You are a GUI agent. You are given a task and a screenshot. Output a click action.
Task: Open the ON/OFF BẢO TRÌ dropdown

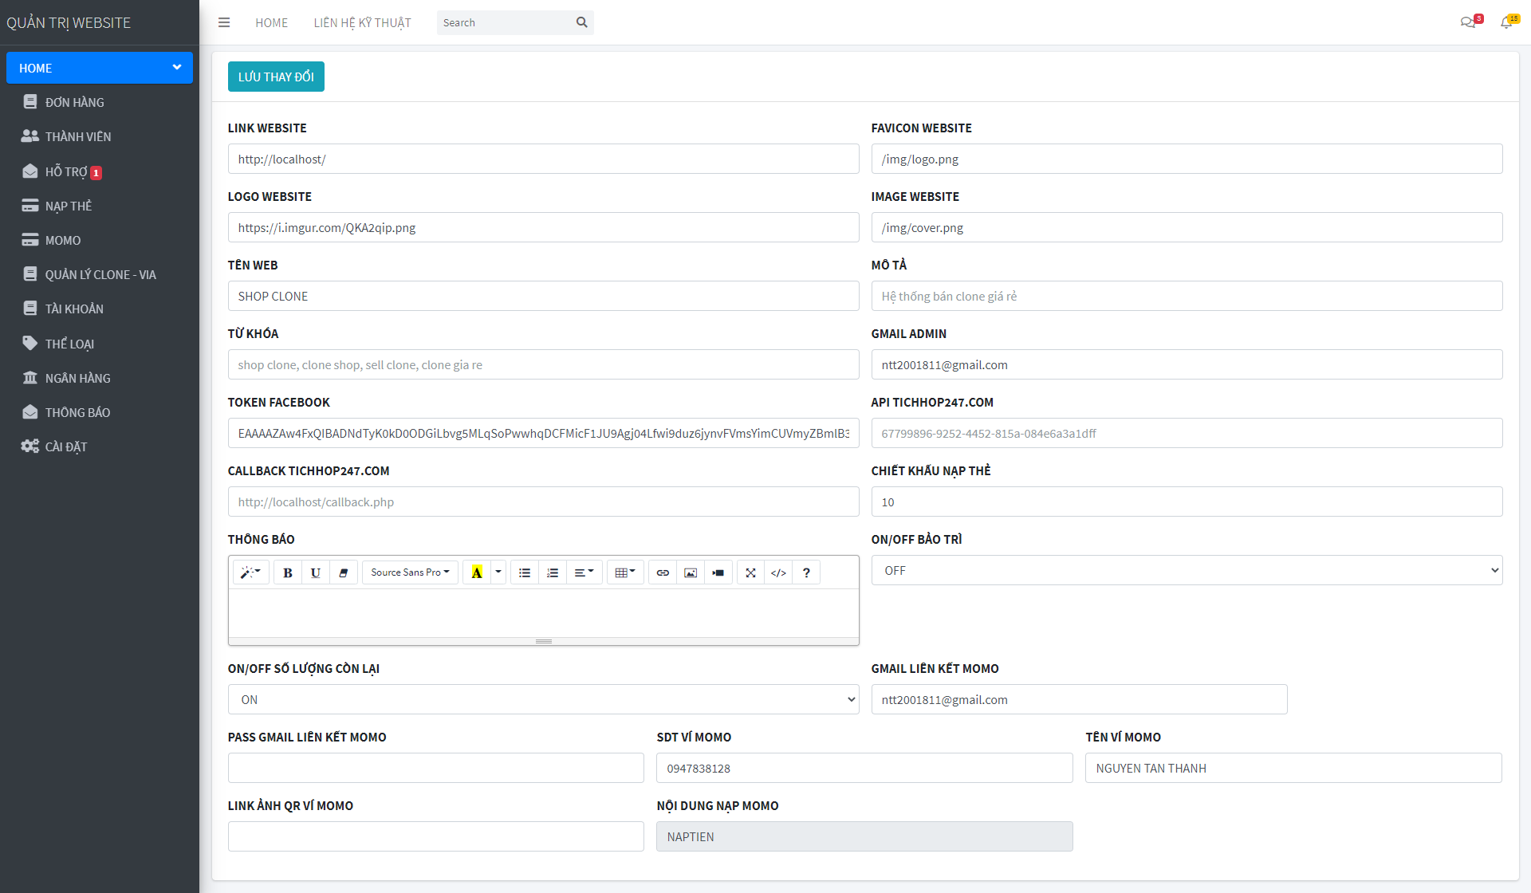pyautogui.click(x=1187, y=570)
